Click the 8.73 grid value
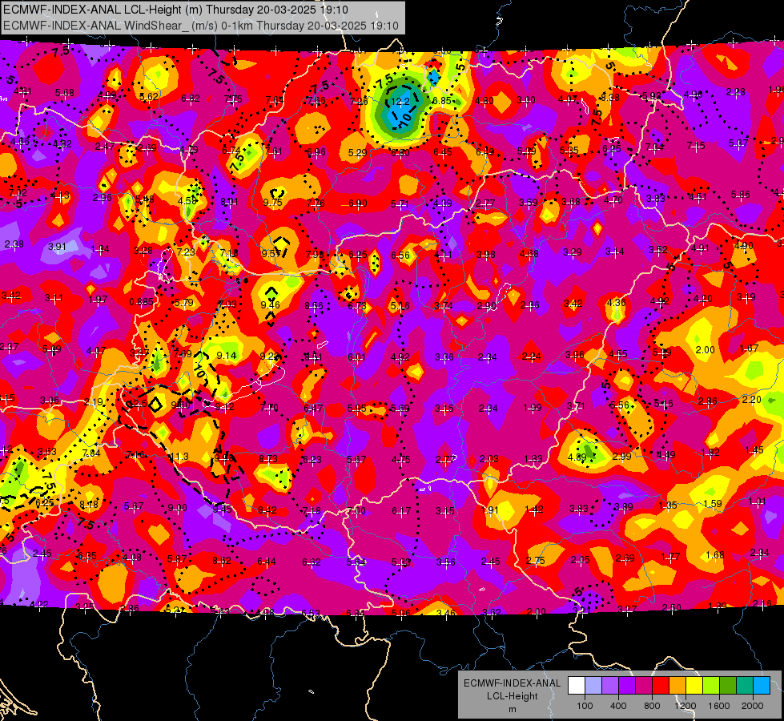 pyautogui.click(x=268, y=459)
